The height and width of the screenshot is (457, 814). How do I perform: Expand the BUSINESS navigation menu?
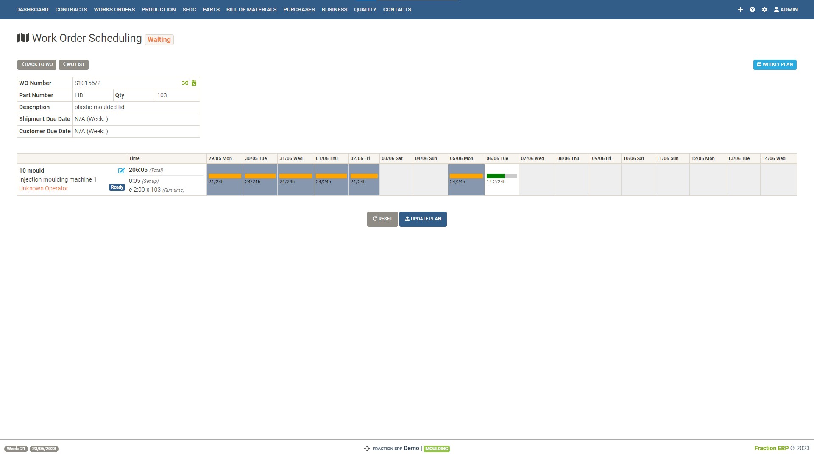(x=334, y=9)
